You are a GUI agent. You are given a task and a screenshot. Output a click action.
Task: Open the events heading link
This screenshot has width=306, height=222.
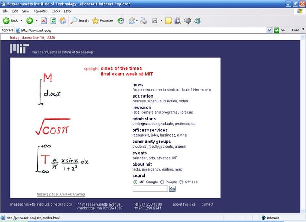tap(140, 153)
